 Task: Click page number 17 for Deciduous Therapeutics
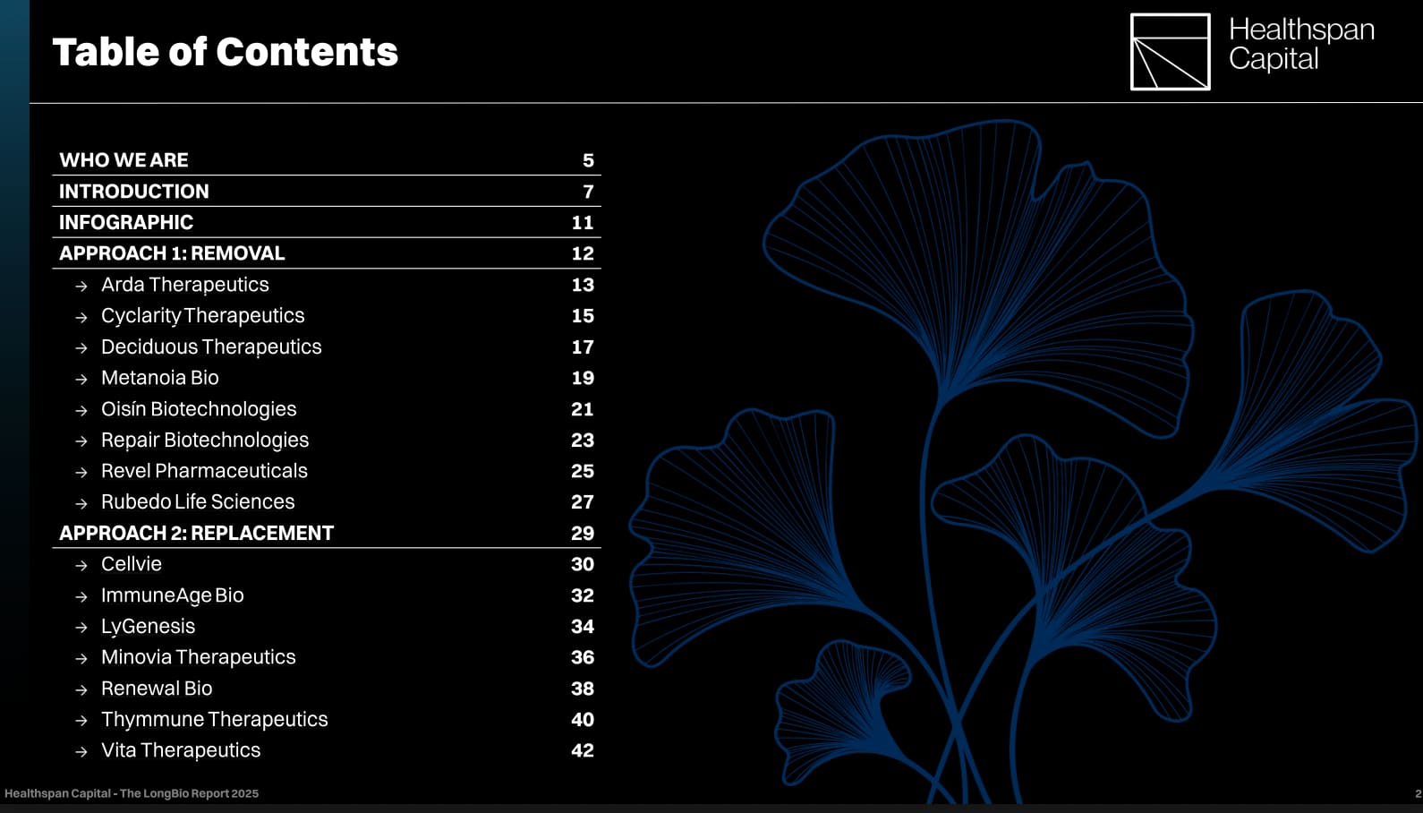pyautogui.click(x=583, y=347)
